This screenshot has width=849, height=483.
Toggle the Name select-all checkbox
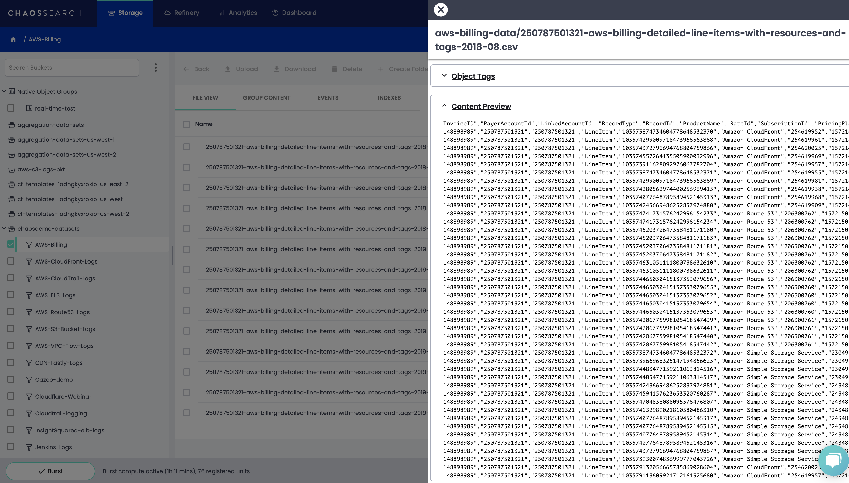(x=187, y=124)
